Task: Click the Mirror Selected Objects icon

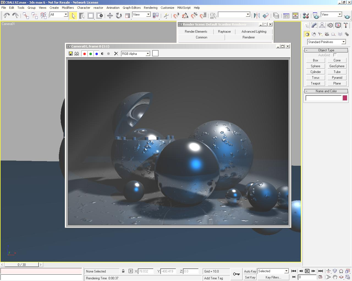Action: [x=257, y=16]
